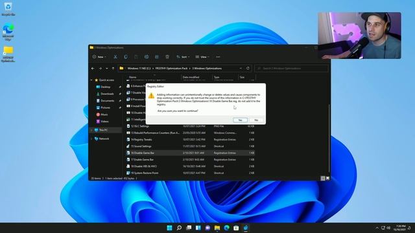The image size is (415, 233).
Task: Select 13 Rebuild Performance Counters file
Action: point(190,133)
